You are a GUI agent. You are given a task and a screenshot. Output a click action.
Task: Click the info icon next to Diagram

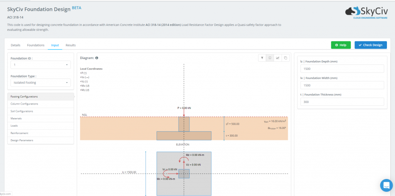tap(97, 58)
